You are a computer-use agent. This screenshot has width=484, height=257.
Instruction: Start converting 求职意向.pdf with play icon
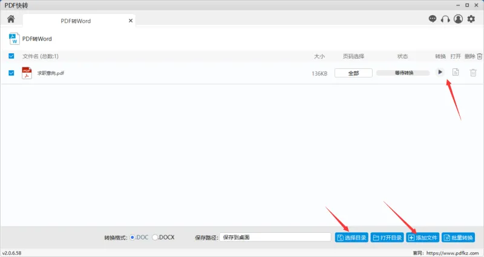click(440, 72)
